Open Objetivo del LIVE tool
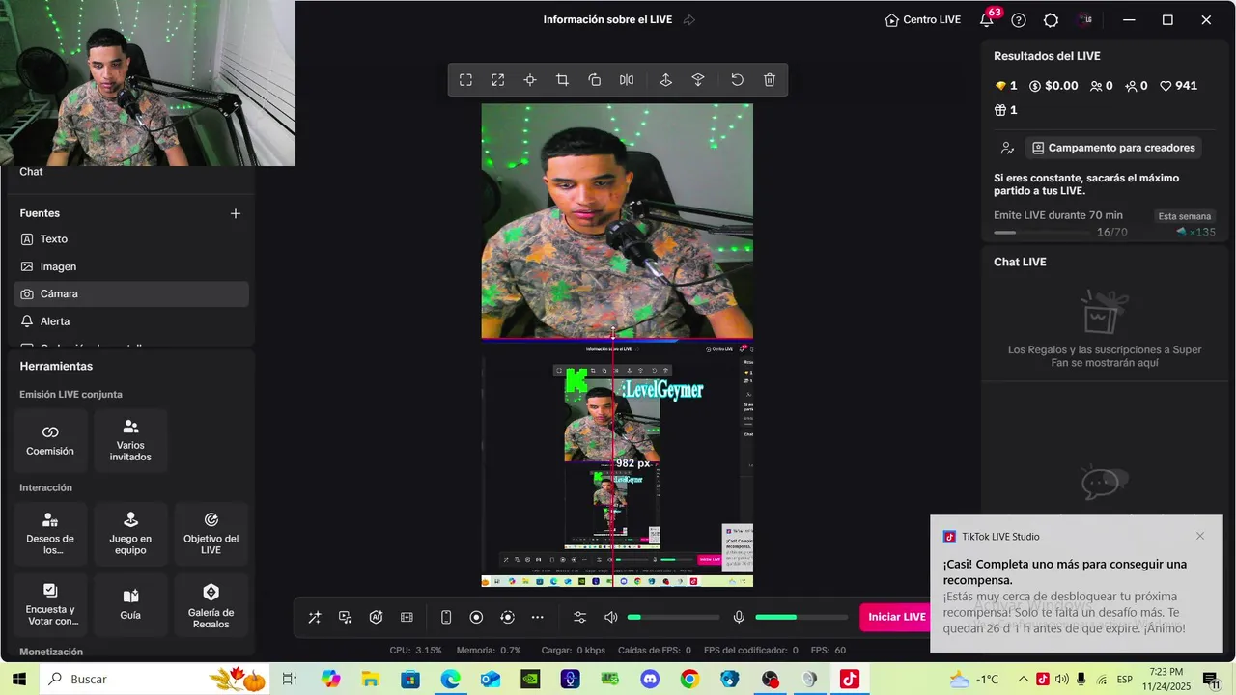This screenshot has width=1236, height=695. click(211, 534)
